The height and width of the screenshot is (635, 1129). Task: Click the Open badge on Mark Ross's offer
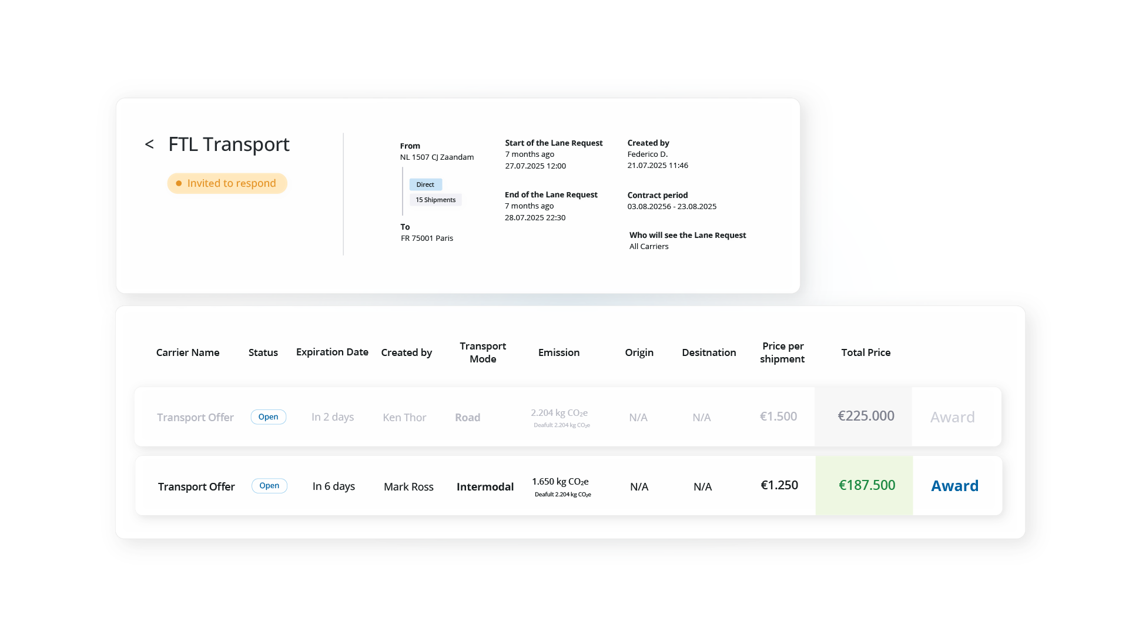(269, 486)
